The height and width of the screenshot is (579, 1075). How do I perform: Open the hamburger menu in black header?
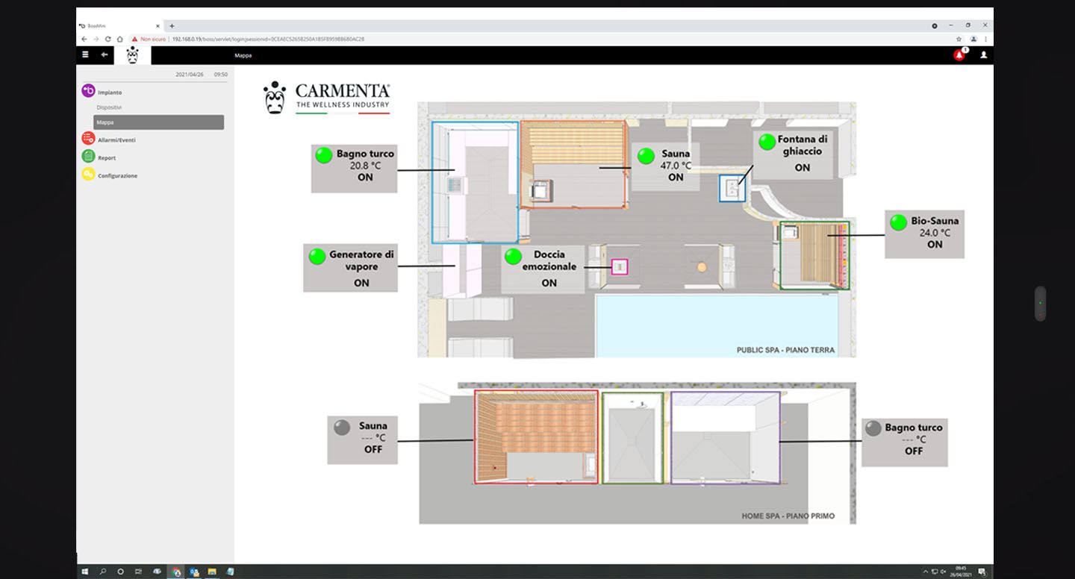tap(85, 54)
